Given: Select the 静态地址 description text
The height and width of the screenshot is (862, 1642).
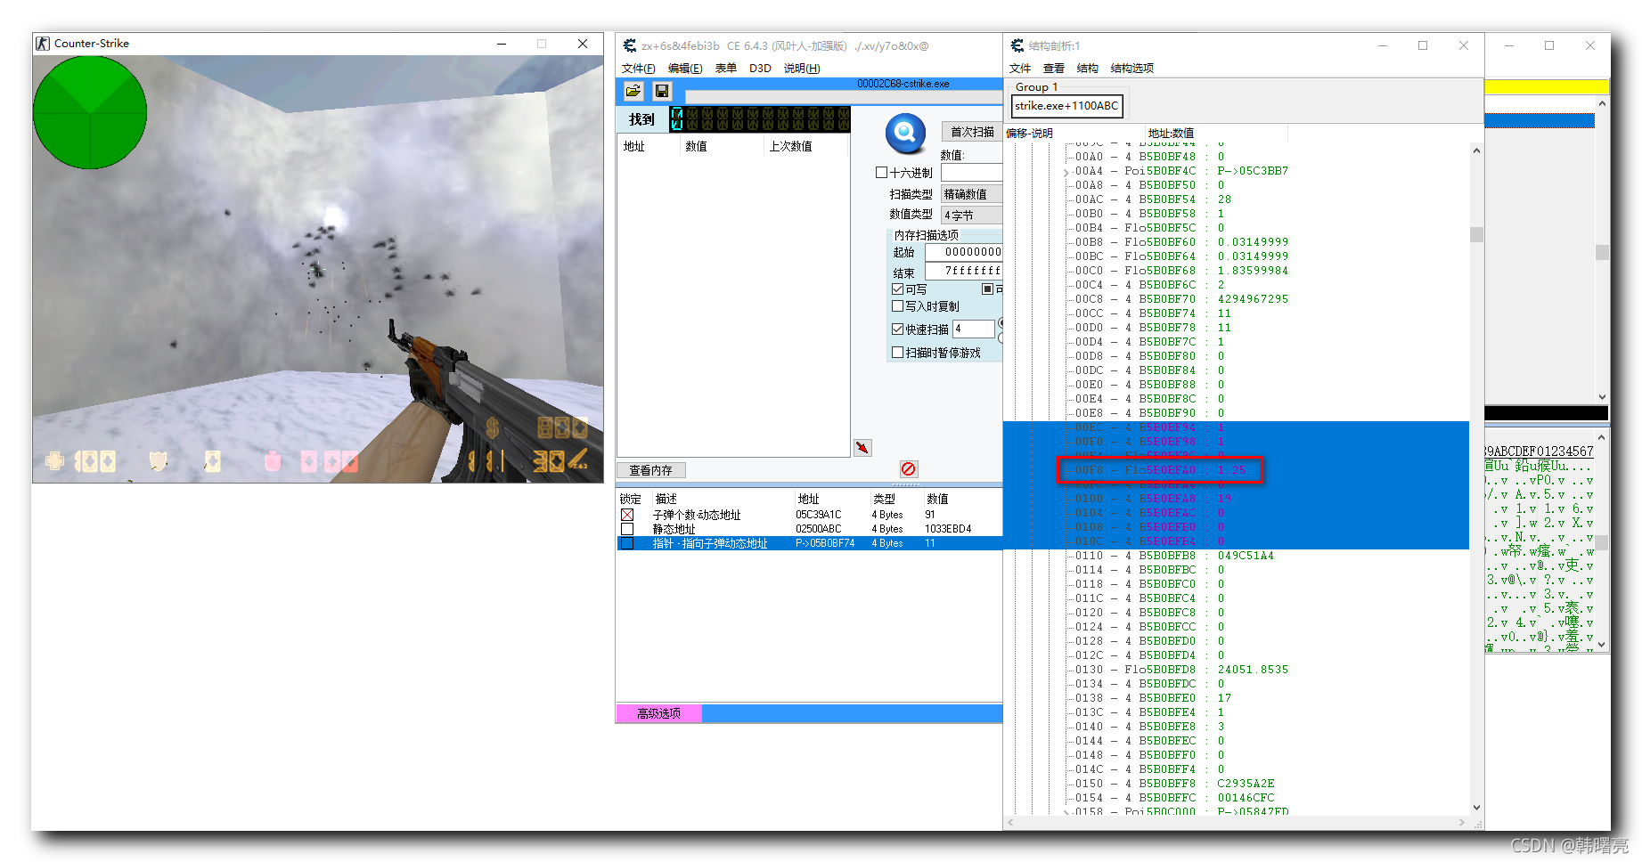Looking at the screenshot, I should tap(674, 529).
